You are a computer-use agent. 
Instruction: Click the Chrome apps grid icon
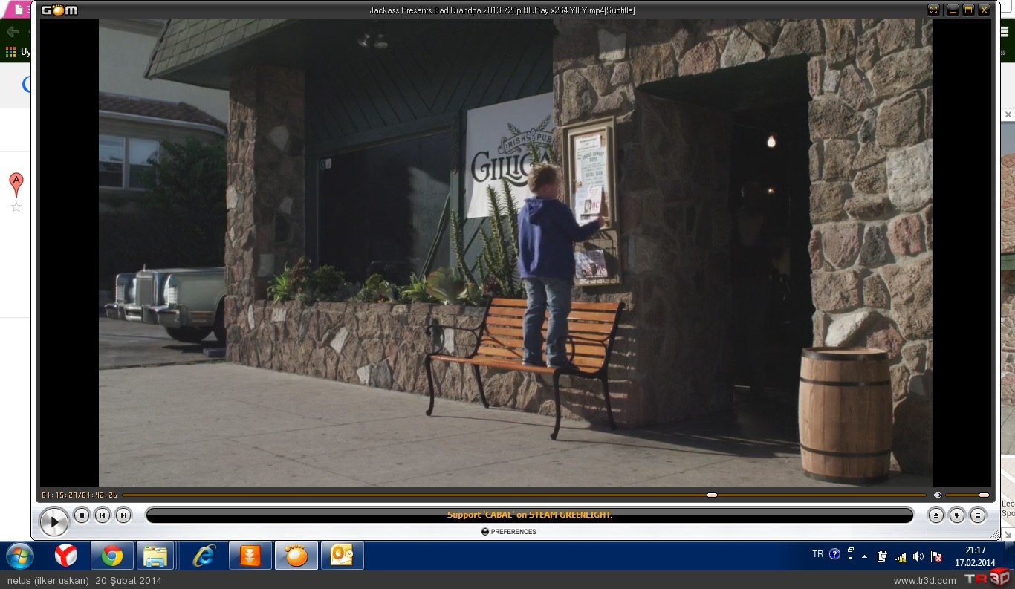pos(10,52)
